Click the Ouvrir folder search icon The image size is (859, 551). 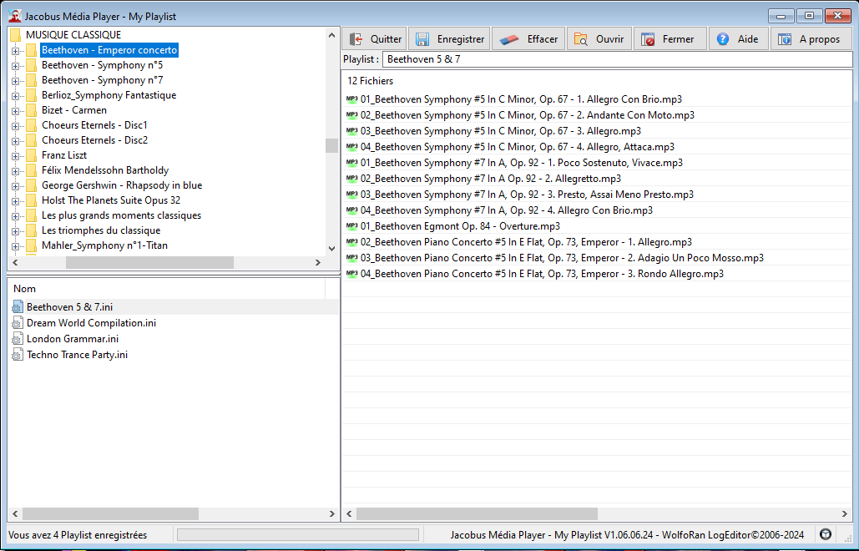tap(581, 39)
